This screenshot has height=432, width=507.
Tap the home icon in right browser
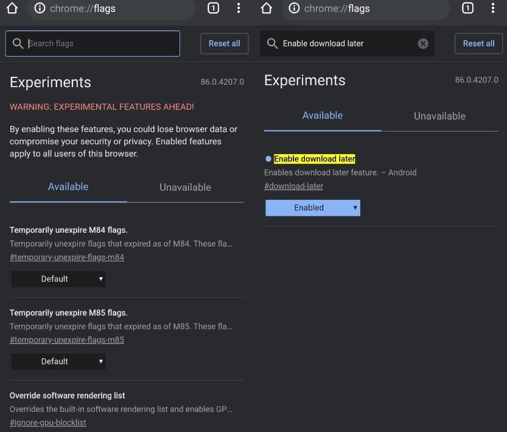click(x=267, y=8)
